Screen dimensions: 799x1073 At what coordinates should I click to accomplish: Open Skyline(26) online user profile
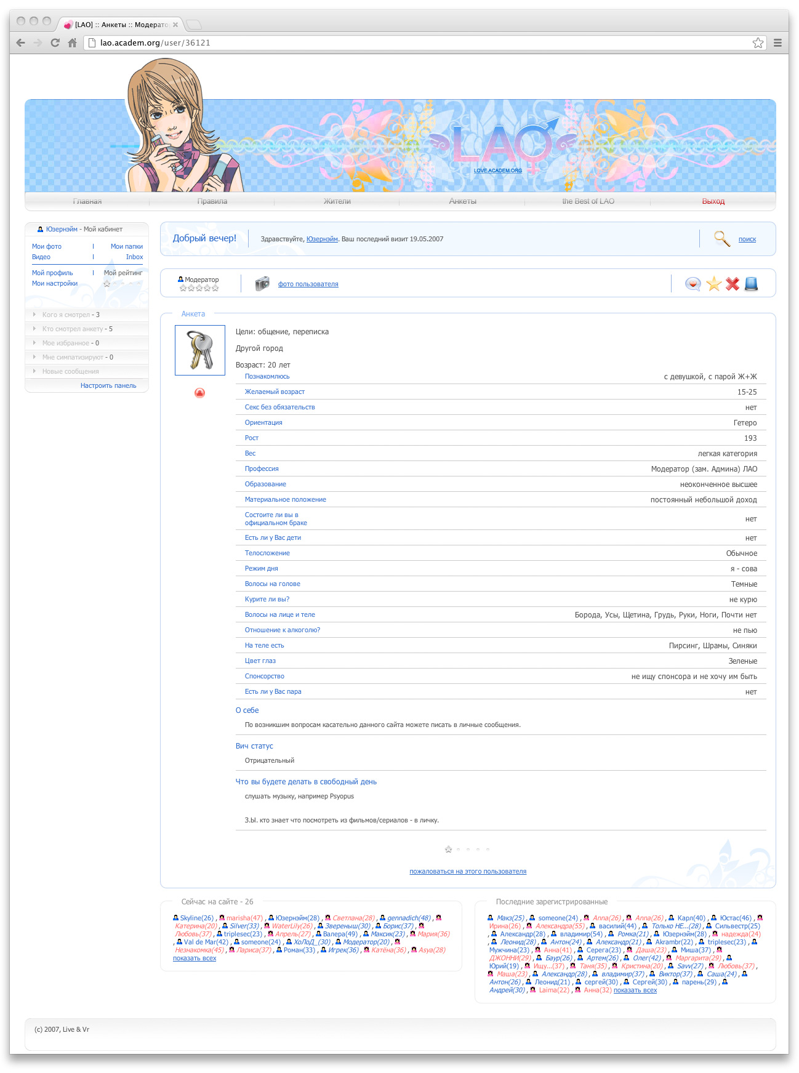[196, 918]
